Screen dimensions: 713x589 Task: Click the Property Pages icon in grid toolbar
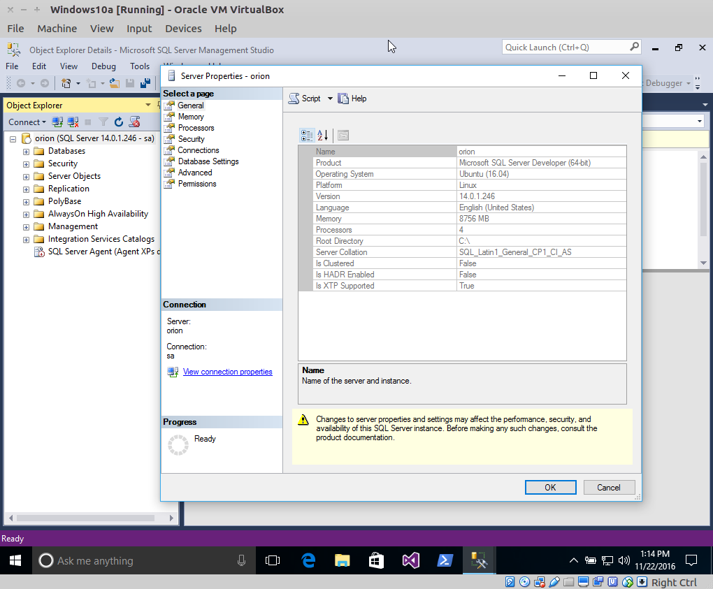(343, 135)
